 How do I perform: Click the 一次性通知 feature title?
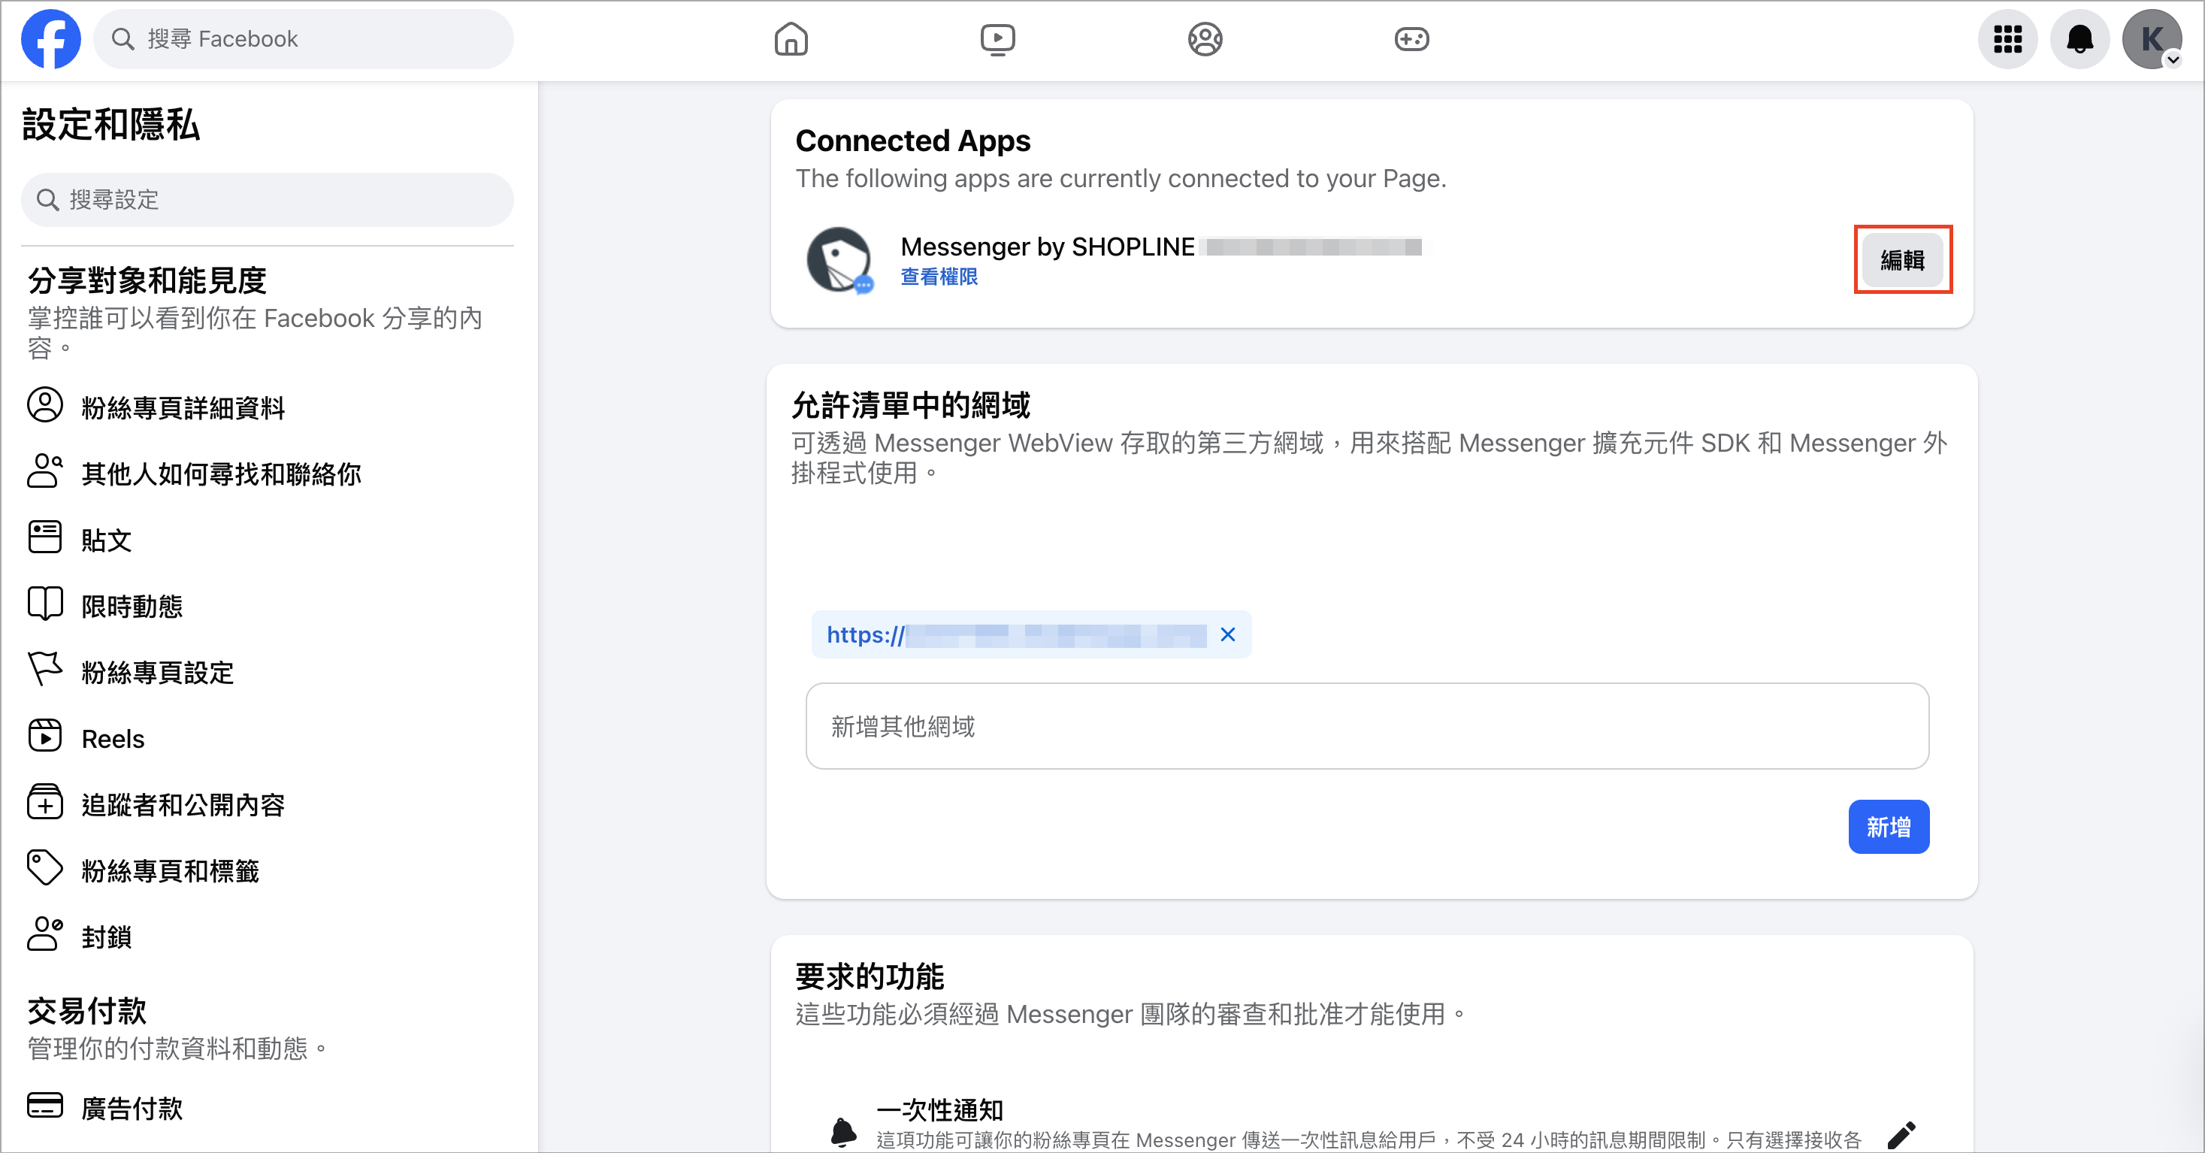coord(940,1110)
